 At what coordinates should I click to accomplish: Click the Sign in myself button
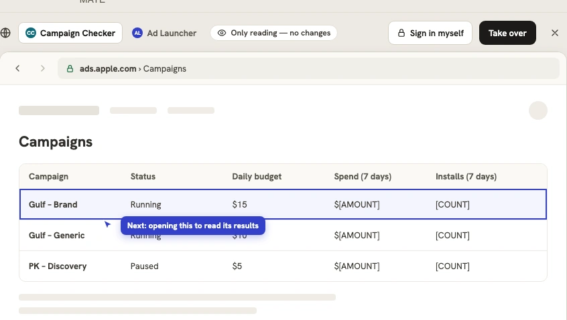(x=430, y=33)
